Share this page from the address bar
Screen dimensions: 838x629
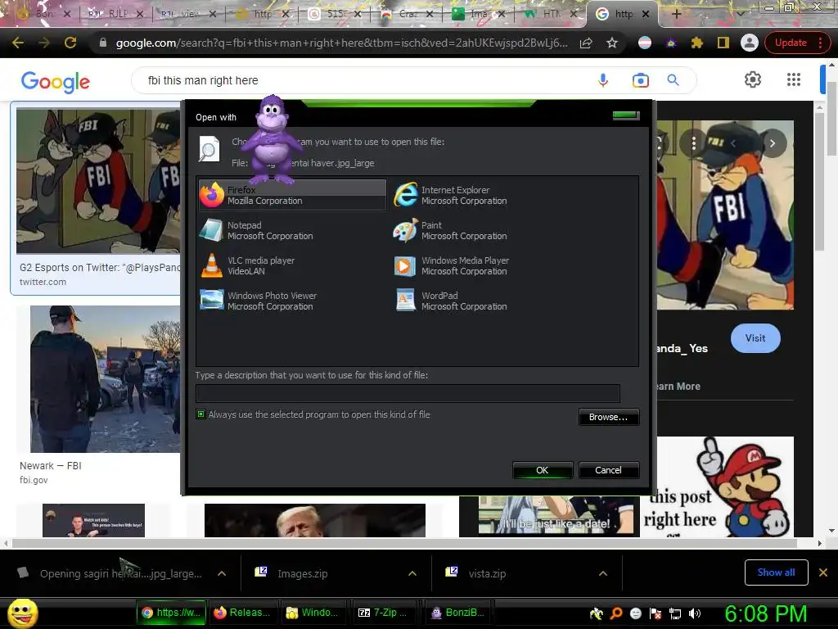(x=586, y=43)
